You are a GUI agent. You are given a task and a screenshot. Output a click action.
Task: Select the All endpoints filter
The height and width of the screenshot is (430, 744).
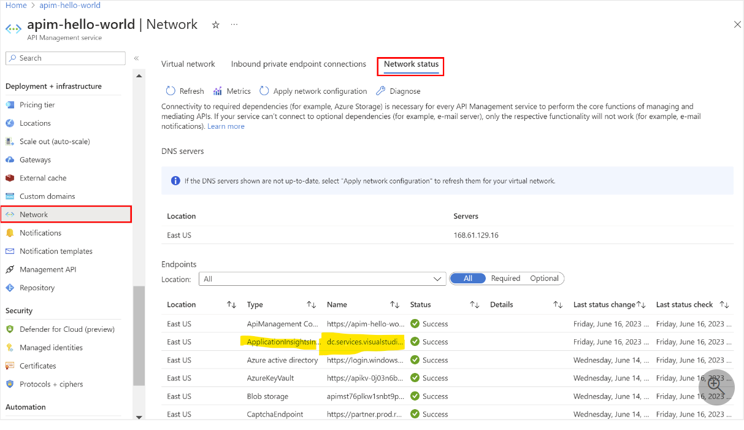pos(468,278)
